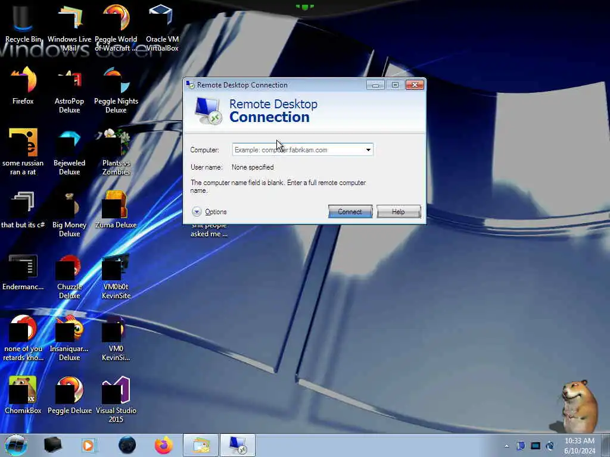Open the dark globe taskbar icon
This screenshot has width=610, height=457.
click(x=127, y=445)
